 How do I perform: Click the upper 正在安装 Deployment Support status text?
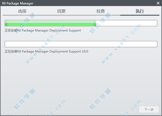43,30
